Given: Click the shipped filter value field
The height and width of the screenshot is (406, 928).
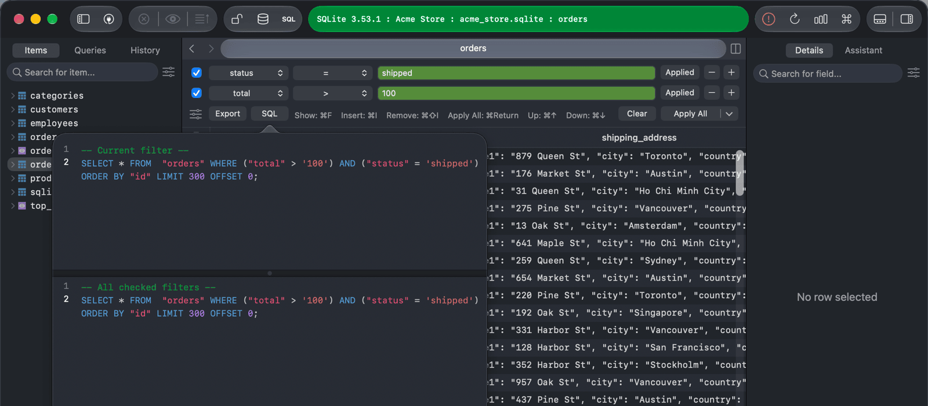Looking at the screenshot, I should (516, 73).
